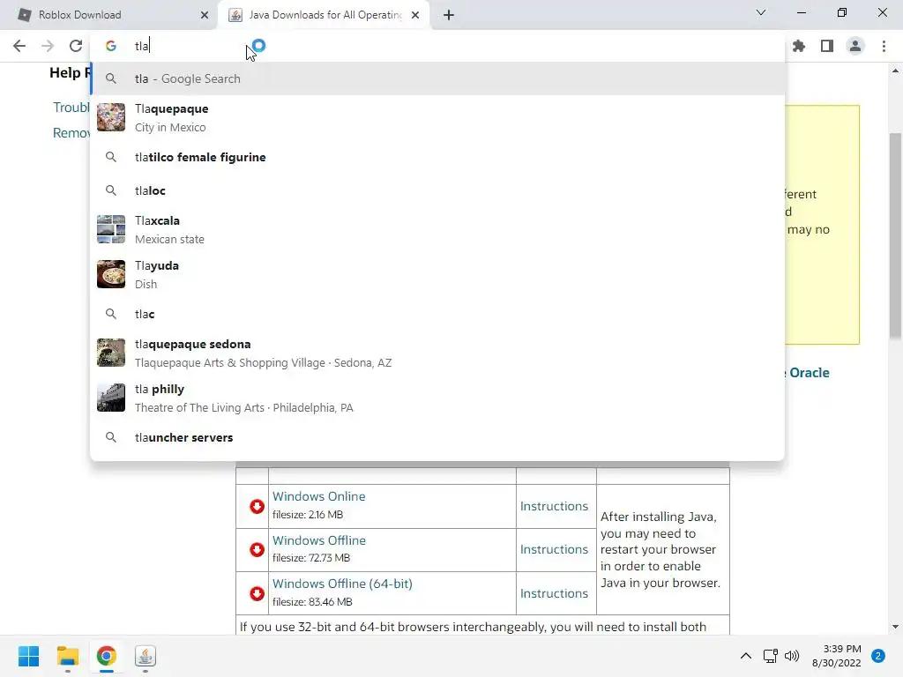Select the 'tla philly' suggestion

[437, 398]
